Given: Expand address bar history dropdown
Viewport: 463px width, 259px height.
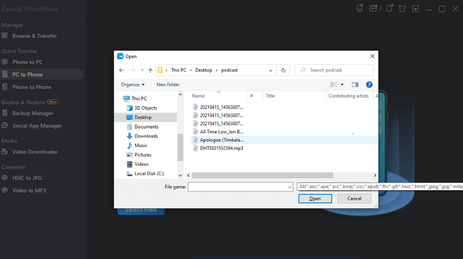Looking at the screenshot, I should pyautogui.click(x=270, y=70).
